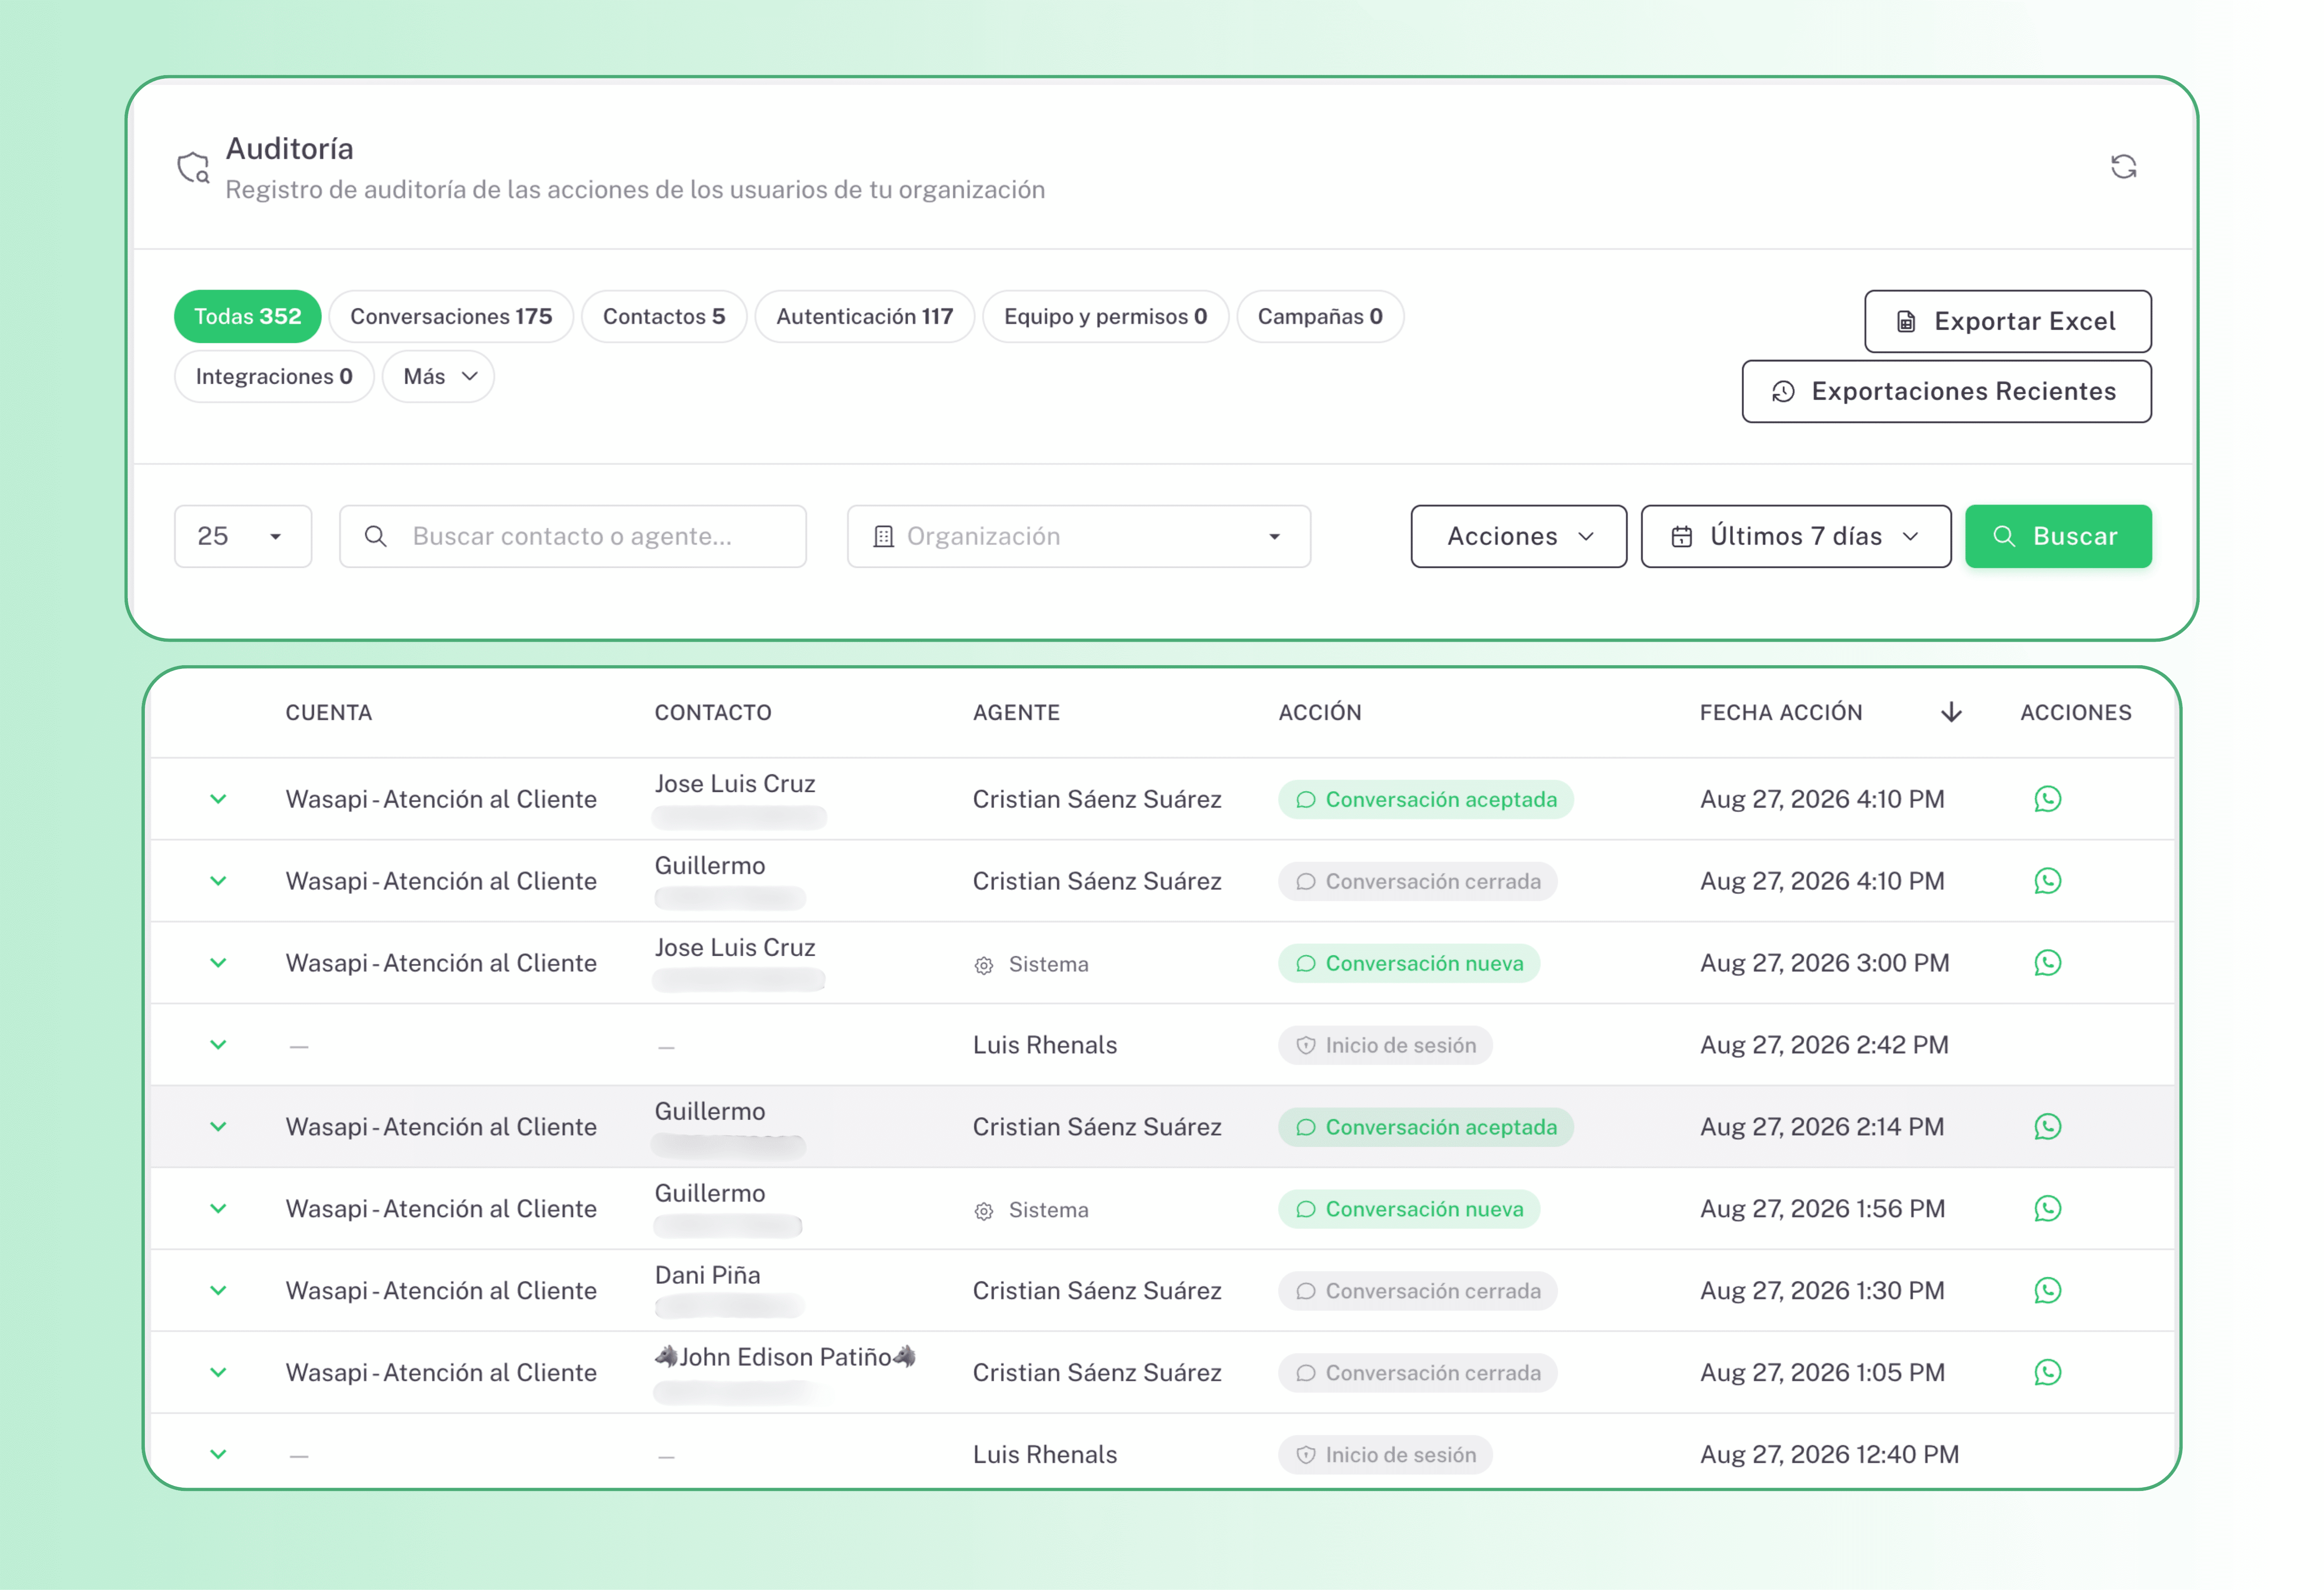Screen dimensions: 2324x1590
Task: Click Conversación cerrada badge in 1:05 PM row
Action: [1418, 1373]
